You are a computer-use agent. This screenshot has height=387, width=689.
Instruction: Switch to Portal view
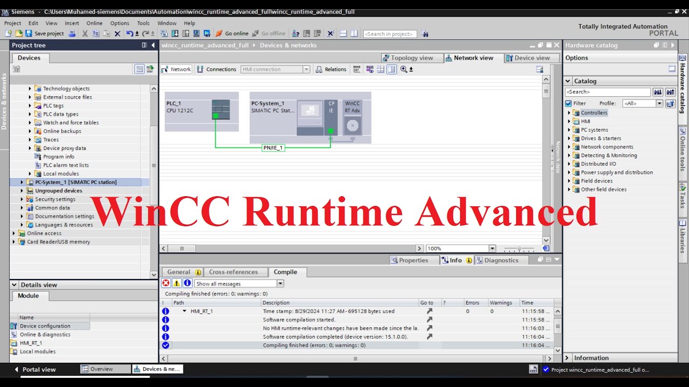tap(34, 369)
